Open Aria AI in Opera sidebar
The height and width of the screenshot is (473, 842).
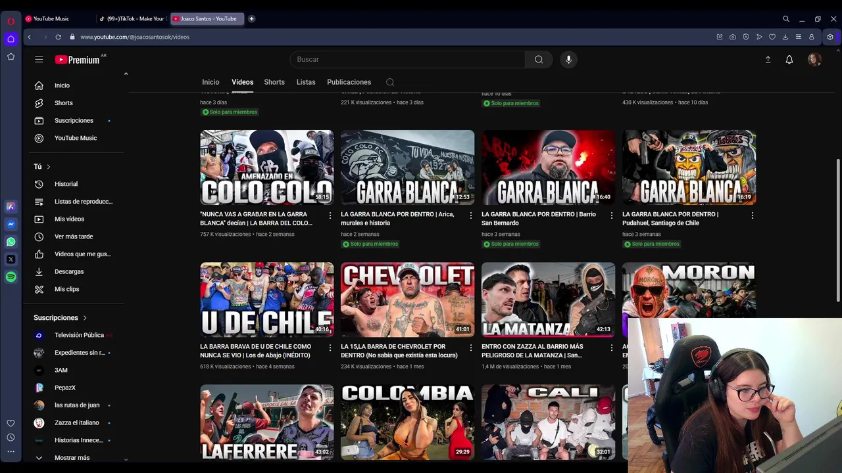click(x=11, y=206)
